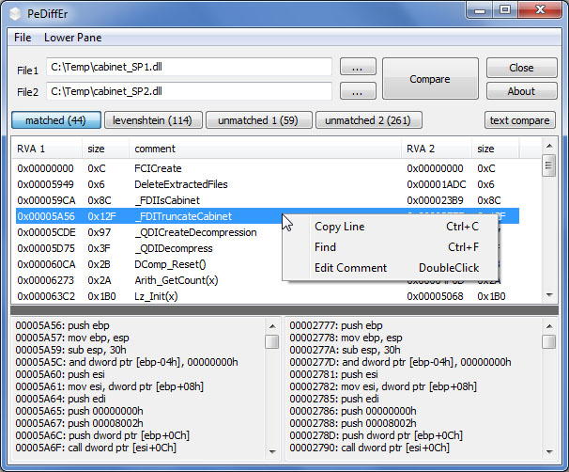Switch to unmatched 1 (59) tab
The image size is (569, 472).
point(259,120)
